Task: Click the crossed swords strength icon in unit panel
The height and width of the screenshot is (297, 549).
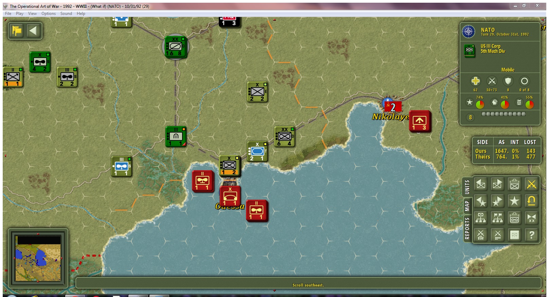Action: point(492,81)
